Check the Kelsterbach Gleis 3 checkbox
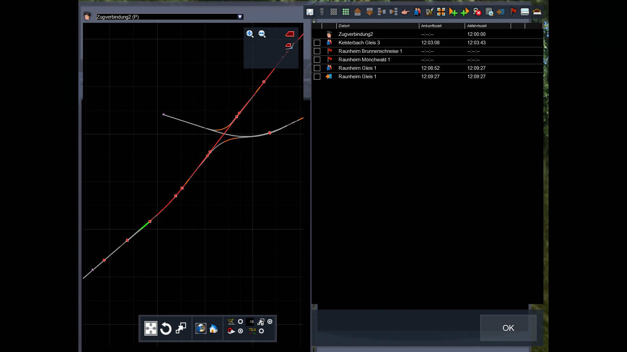 pyautogui.click(x=317, y=43)
